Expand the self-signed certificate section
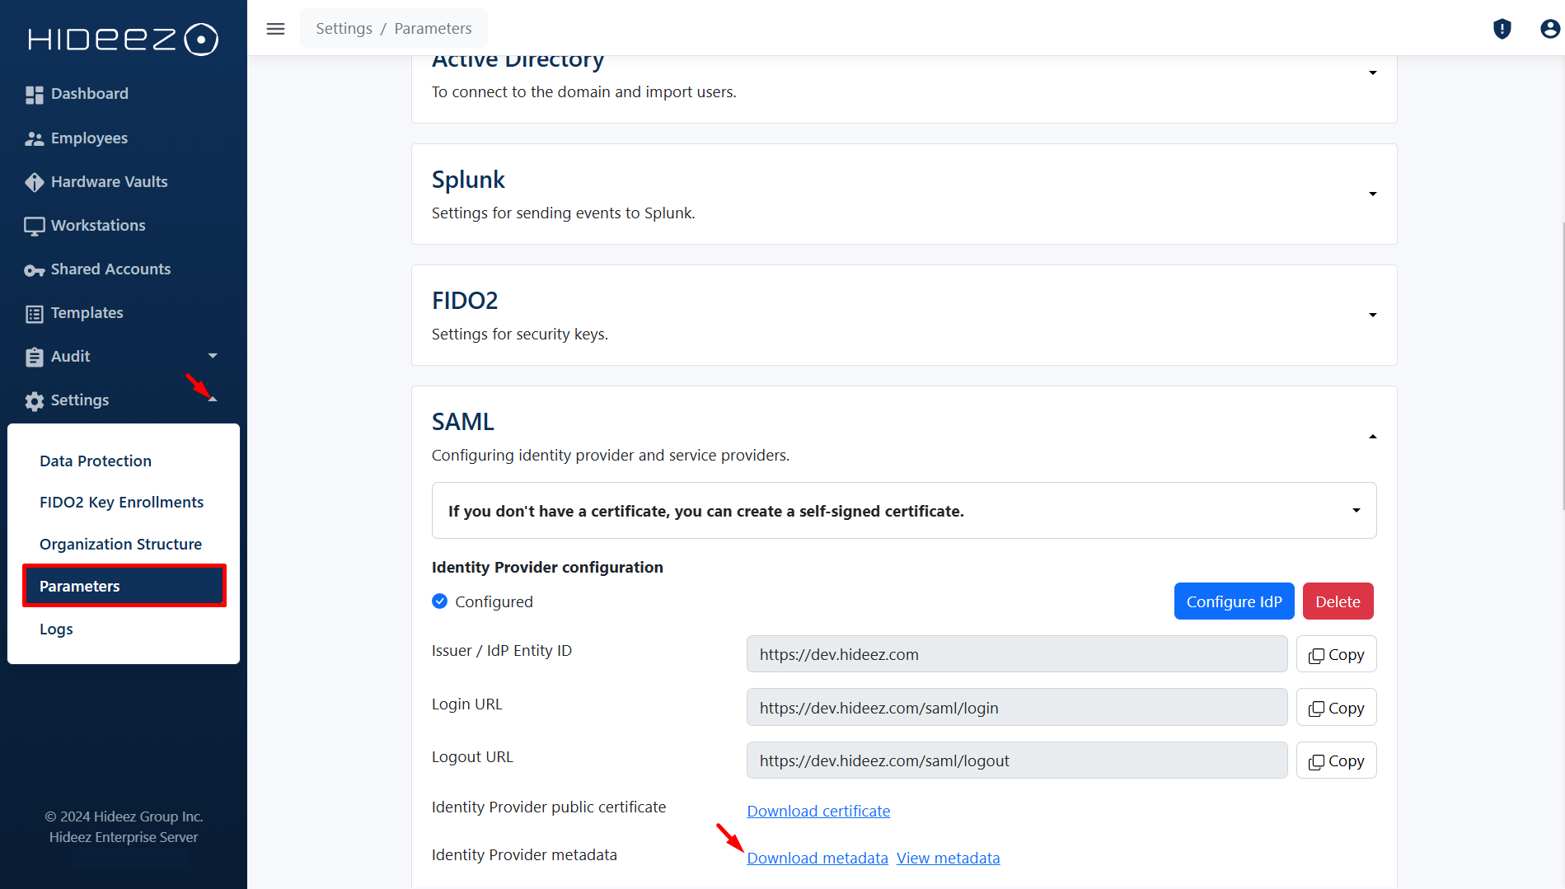Viewport: 1565px width, 889px height. pyautogui.click(x=1356, y=511)
